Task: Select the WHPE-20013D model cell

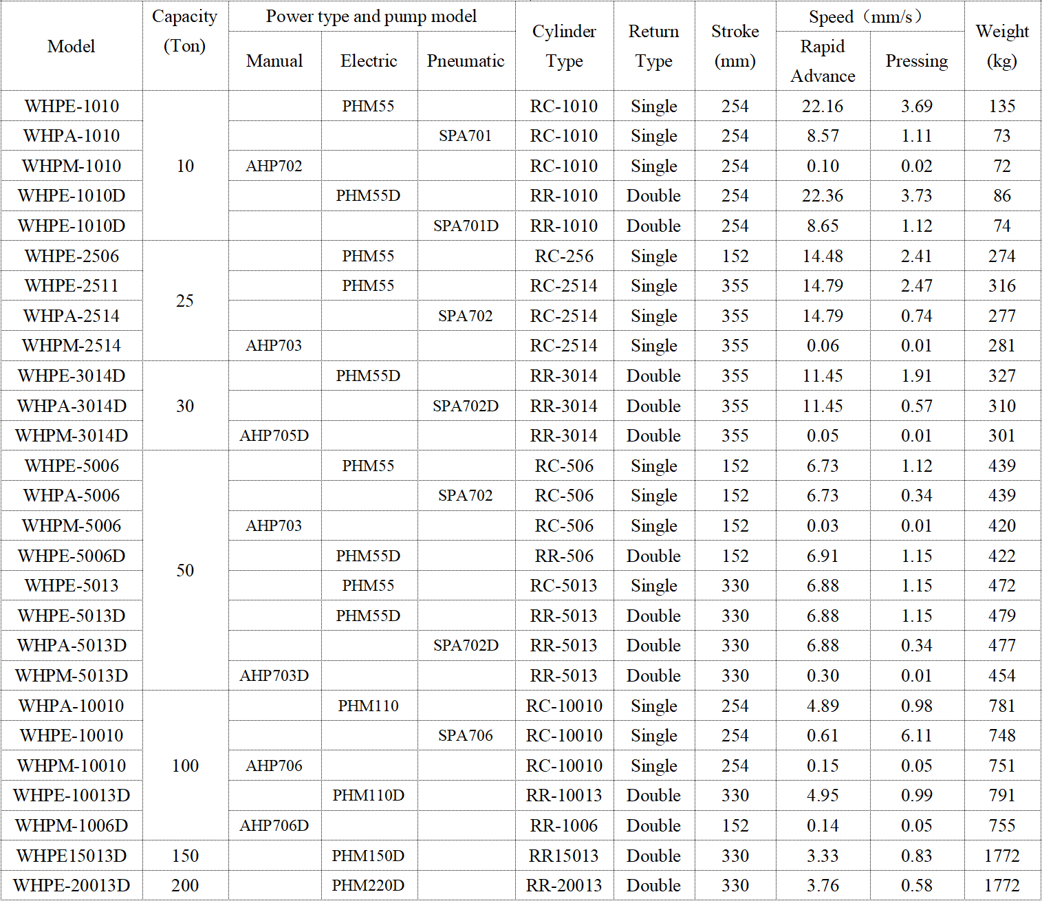Action: [72, 885]
